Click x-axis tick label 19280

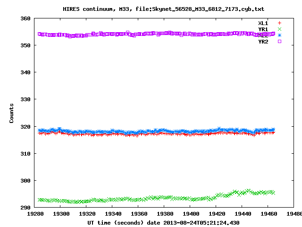pyautogui.click(x=35, y=214)
